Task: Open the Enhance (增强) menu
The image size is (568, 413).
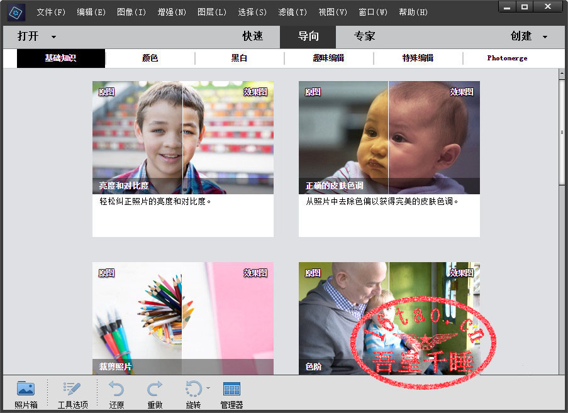Action: (172, 12)
